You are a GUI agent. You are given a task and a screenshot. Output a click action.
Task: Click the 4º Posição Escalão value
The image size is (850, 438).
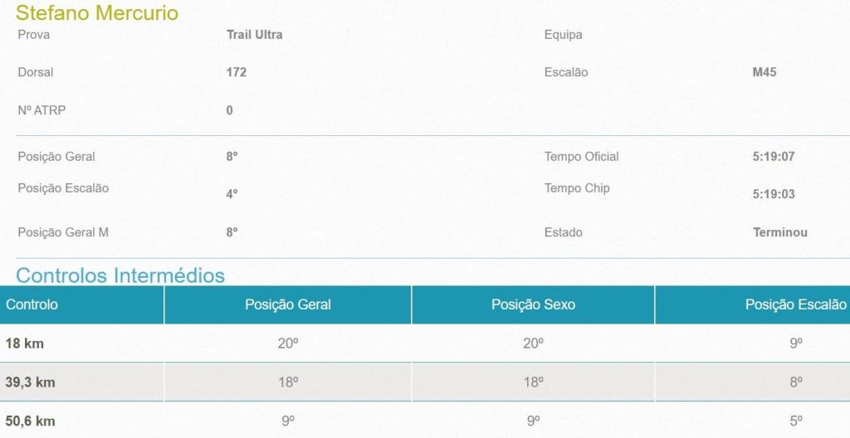tap(232, 194)
